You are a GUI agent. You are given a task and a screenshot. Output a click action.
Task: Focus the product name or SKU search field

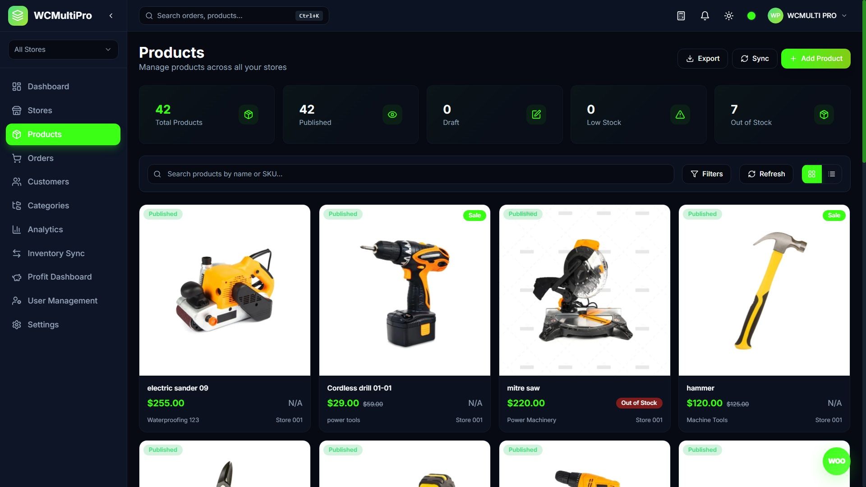(410, 174)
